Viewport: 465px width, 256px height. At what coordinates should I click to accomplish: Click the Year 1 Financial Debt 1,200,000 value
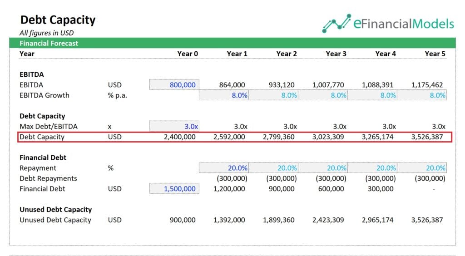[229, 189]
